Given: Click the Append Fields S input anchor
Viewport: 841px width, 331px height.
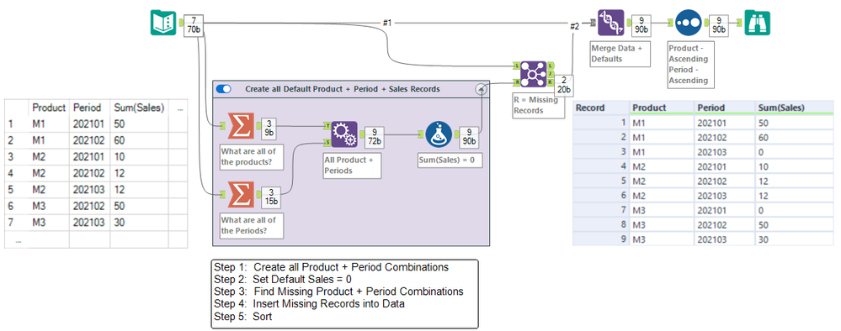Looking at the screenshot, I should (x=327, y=142).
